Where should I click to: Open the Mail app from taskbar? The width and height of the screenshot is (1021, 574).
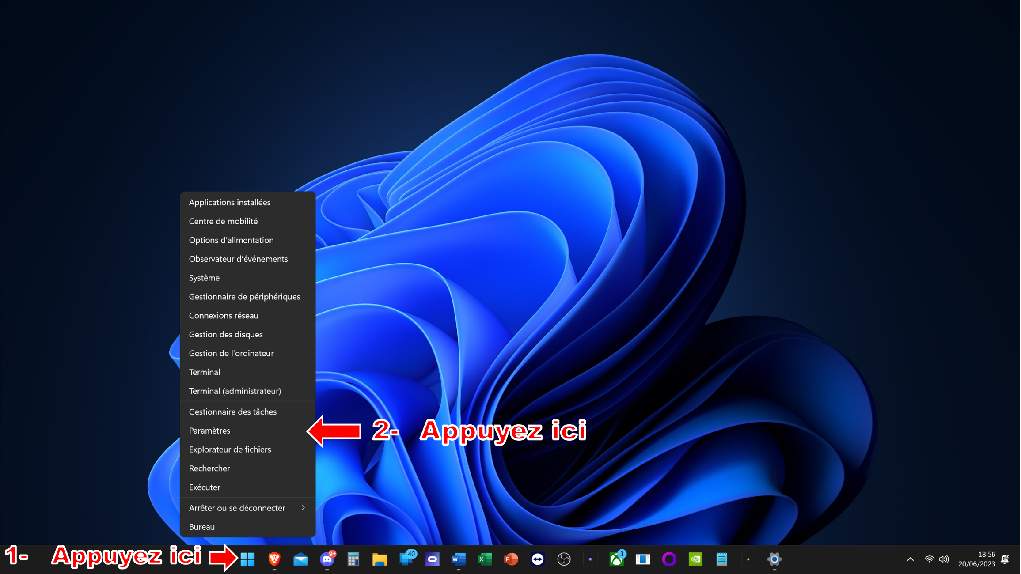point(301,559)
